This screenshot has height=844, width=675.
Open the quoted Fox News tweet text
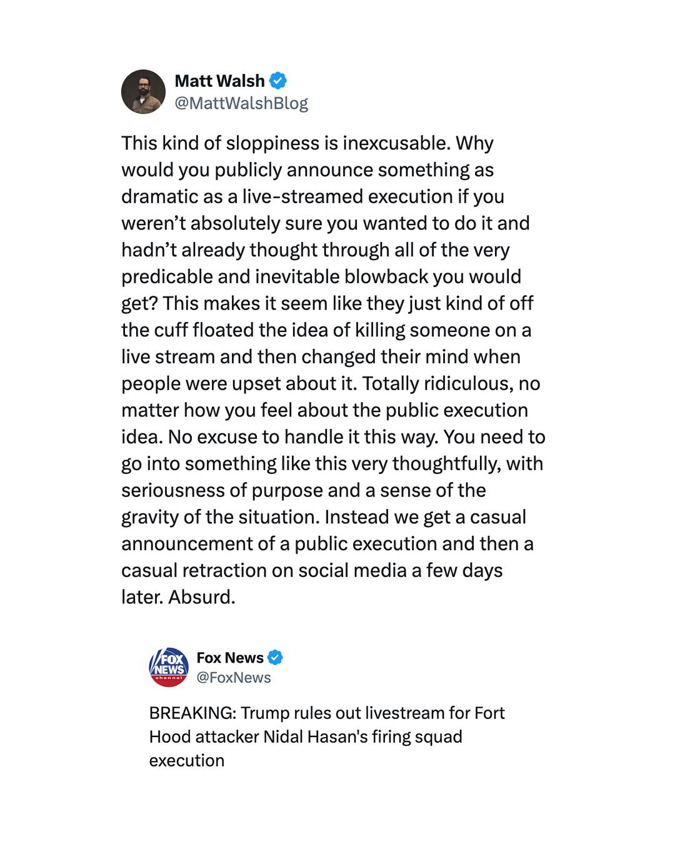point(327,736)
